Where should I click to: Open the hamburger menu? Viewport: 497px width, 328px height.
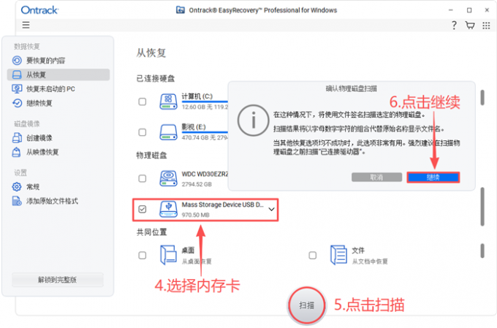point(26,25)
